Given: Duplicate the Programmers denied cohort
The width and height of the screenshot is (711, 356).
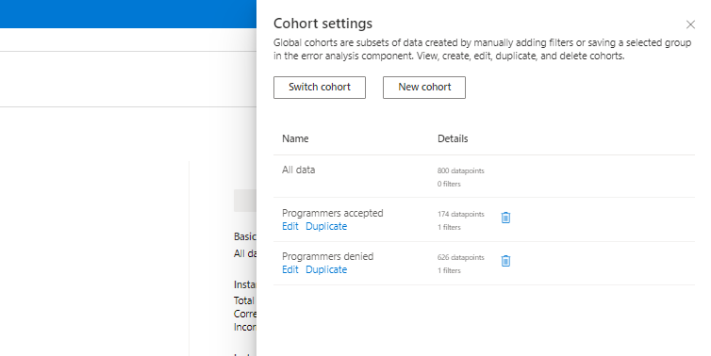Looking at the screenshot, I should [326, 269].
